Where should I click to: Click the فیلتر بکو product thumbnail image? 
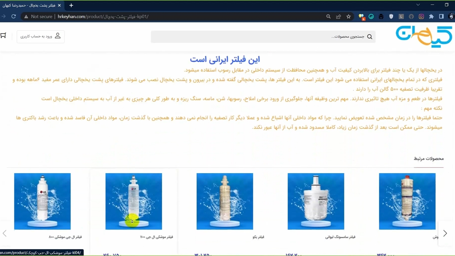pos(225,201)
